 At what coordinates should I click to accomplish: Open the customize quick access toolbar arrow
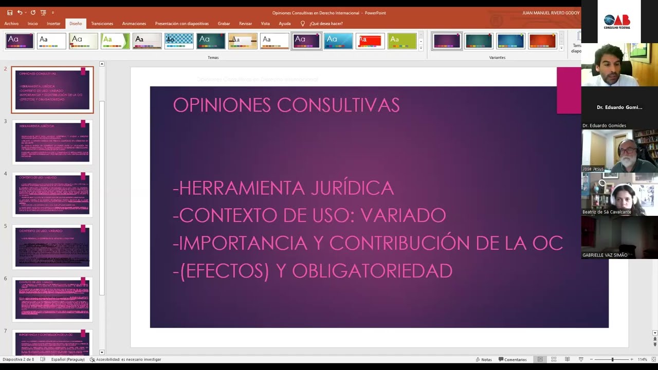coord(52,13)
